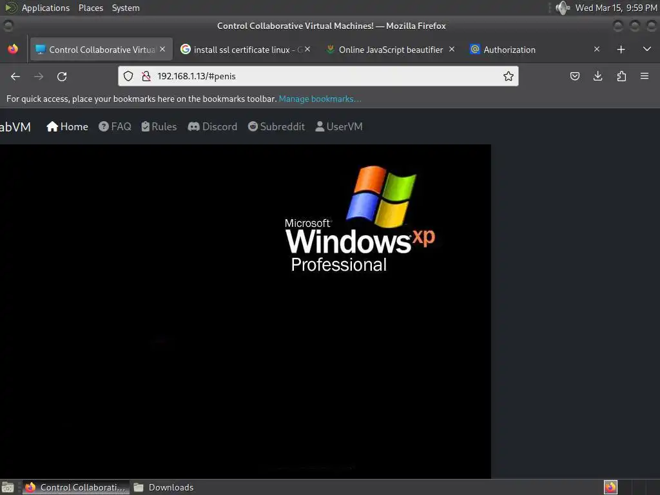Click the disabled forward arrow
660x495 pixels.
pyautogui.click(x=39, y=76)
